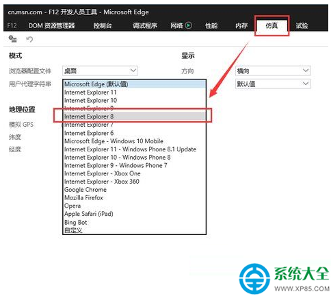This screenshot has height=296, width=331.
Task: Select Internet Explorer 11 user agent
Action: [134, 92]
